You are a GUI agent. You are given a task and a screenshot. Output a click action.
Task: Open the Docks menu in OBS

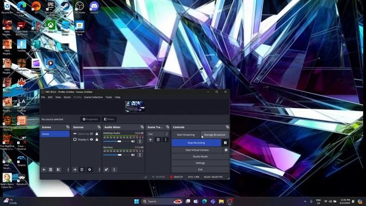67,97
